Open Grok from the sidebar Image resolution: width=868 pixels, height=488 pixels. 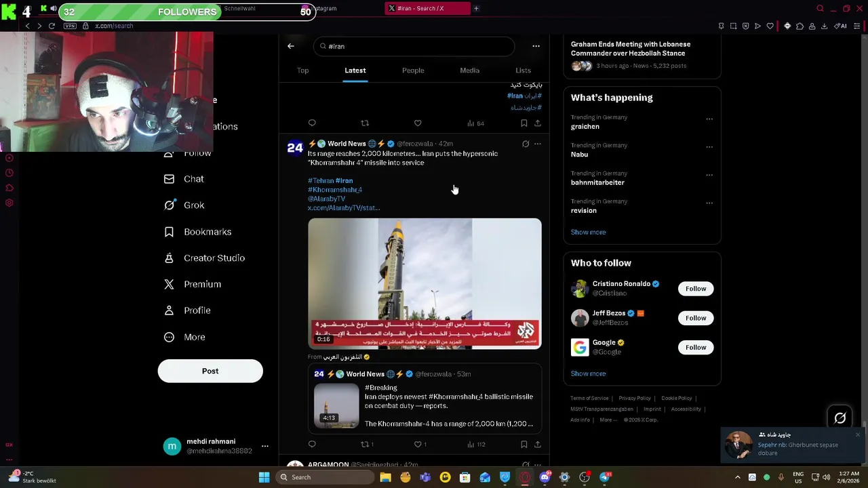(184, 205)
